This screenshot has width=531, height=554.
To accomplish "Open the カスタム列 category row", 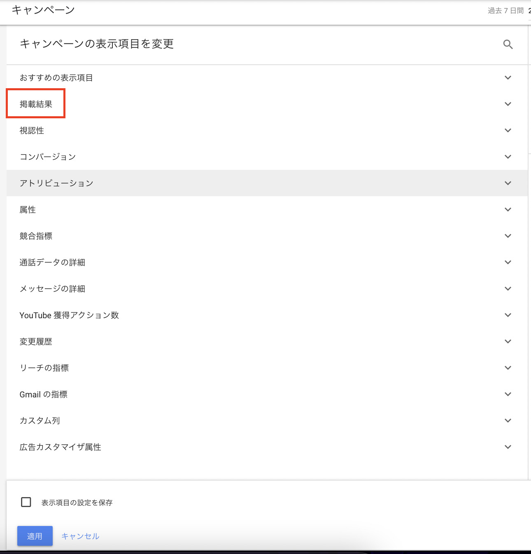I will pos(40,420).
